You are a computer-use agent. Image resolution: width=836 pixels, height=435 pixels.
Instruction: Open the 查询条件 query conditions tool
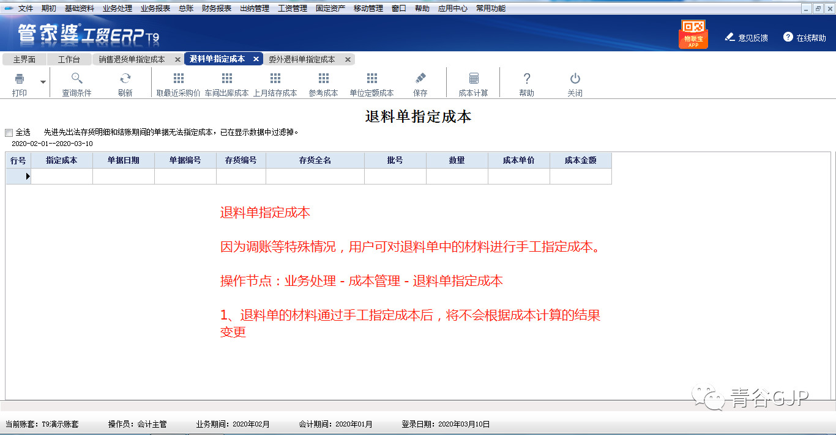tap(76, 82)
